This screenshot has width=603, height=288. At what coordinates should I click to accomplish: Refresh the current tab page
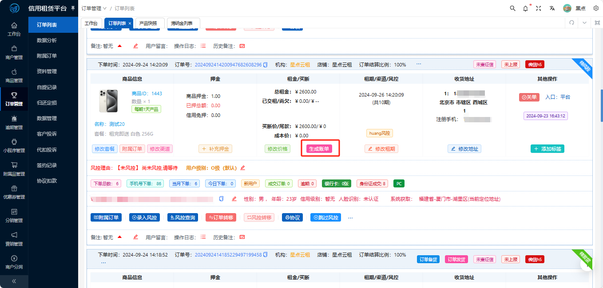tap(571, 23)
